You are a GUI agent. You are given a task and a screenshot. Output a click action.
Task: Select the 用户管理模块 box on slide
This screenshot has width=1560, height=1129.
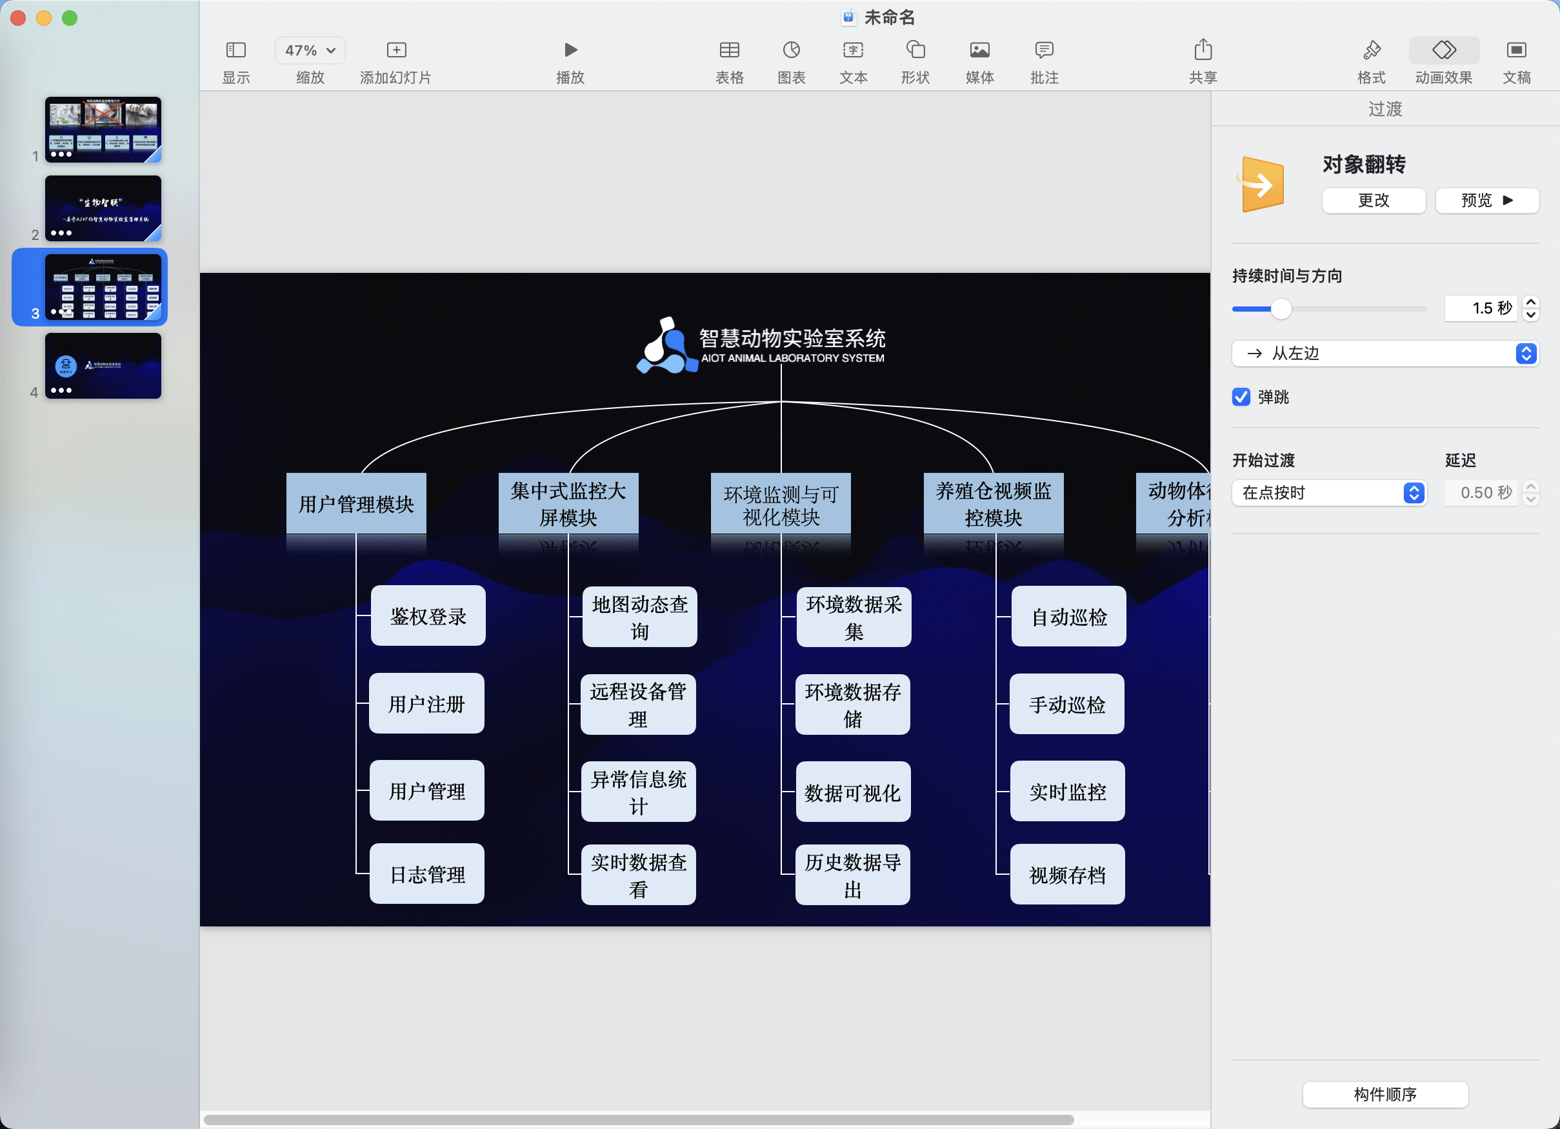[x=356, y=504]
